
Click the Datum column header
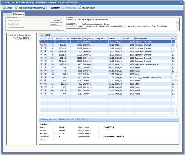(115, 38)
